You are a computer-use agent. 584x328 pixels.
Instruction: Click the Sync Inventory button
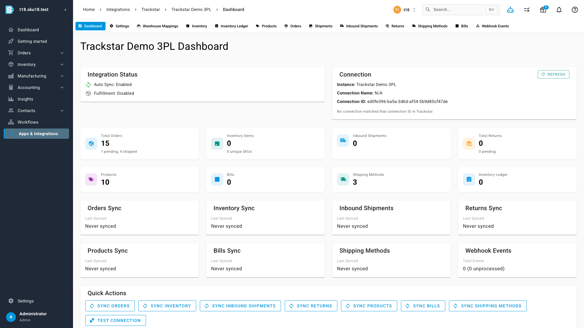167,306
